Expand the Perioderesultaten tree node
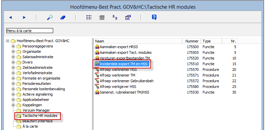Image resolution: width=266 pixels, height=130 pixels. click(x=13, y=84)
